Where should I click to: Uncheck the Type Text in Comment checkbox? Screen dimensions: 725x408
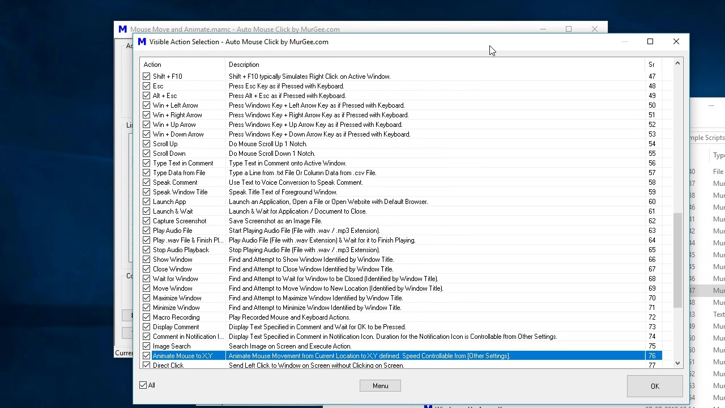[147, 163]
